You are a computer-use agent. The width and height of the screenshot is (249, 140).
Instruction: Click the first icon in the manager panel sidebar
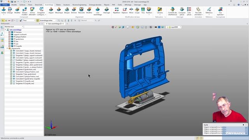(2, 28)
